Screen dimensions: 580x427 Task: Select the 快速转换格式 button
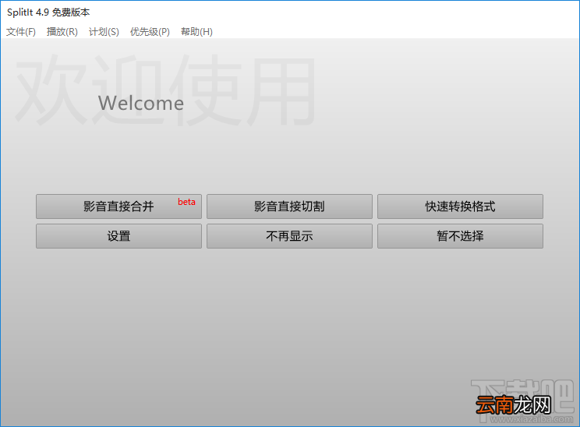[x=460, y=206]
